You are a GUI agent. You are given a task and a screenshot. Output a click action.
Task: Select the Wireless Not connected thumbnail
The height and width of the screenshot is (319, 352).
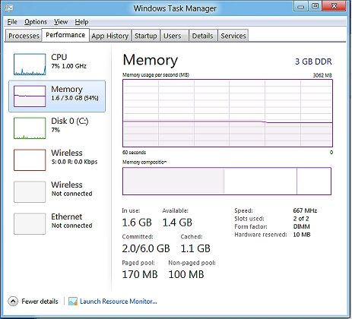30,192
